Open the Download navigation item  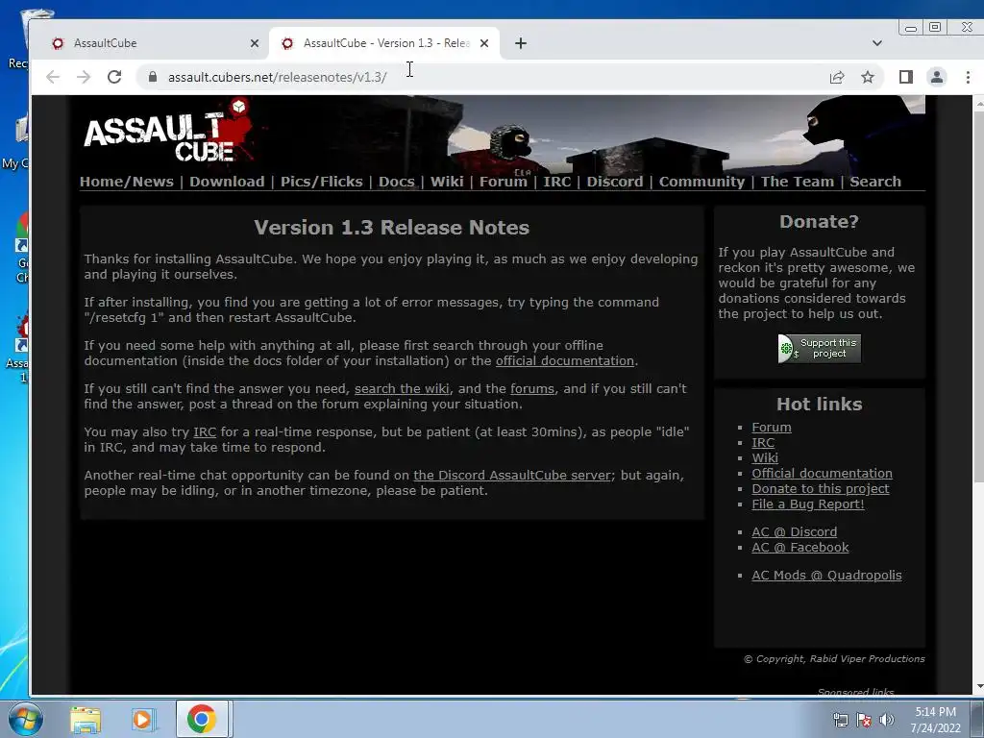227,182
